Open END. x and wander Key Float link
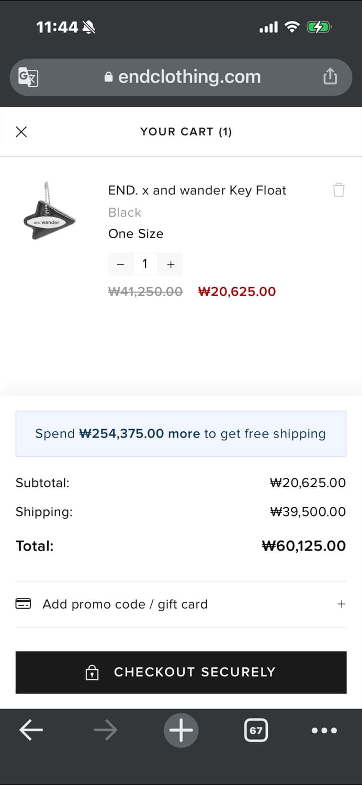 (x=197, y=190)
